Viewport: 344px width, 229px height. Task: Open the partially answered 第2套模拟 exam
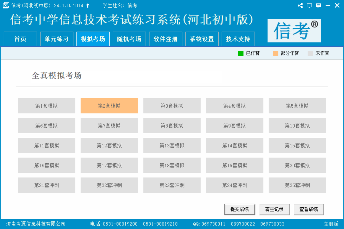pyautogui.click(x=109, y=106)
